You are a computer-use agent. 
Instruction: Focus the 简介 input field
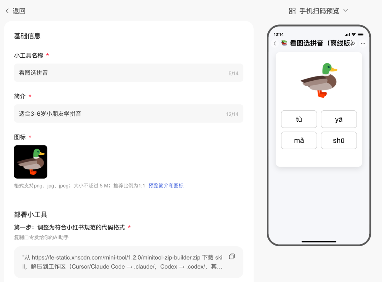pos(129,114)
